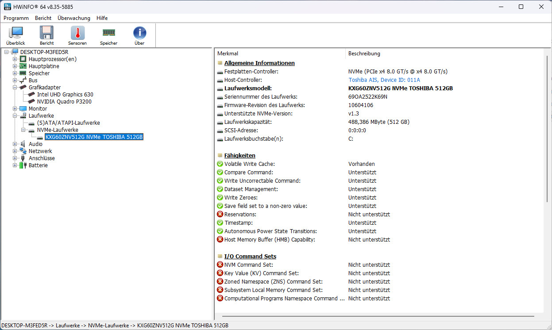This screenshot has width=552, height=330.
Task: Click the Grafikadapter card icon
Action: (x=23, y=88)
